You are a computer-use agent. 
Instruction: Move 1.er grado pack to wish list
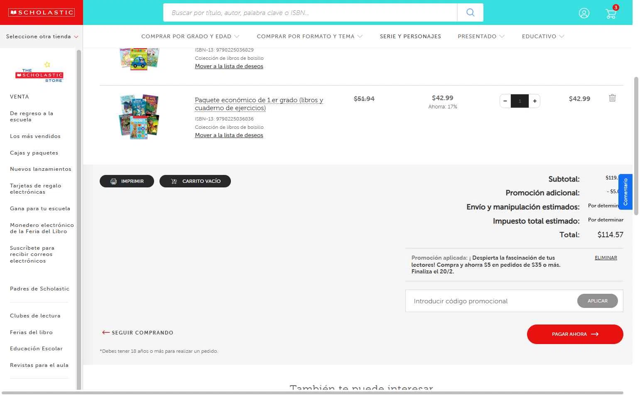pyautogui.click(x=229, y=135)
